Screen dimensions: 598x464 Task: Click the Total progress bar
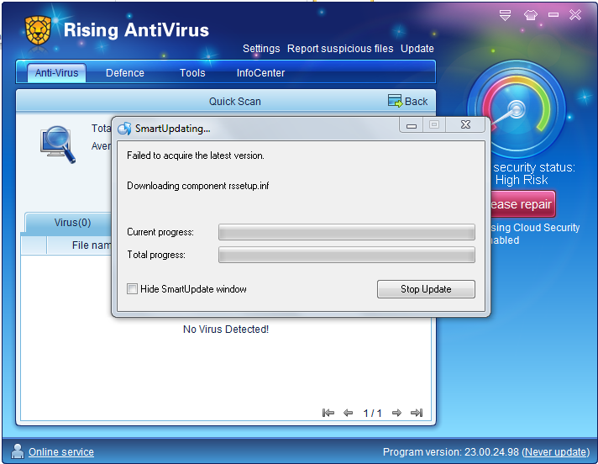[347, 255]
